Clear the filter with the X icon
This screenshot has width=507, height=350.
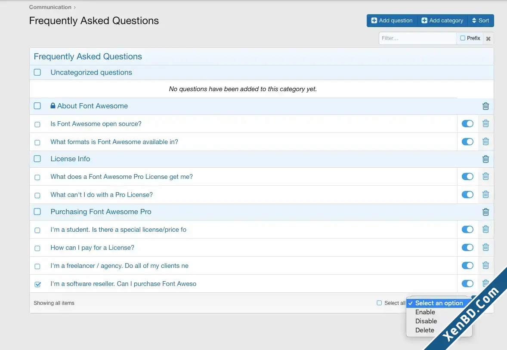(x=488, y=38)
